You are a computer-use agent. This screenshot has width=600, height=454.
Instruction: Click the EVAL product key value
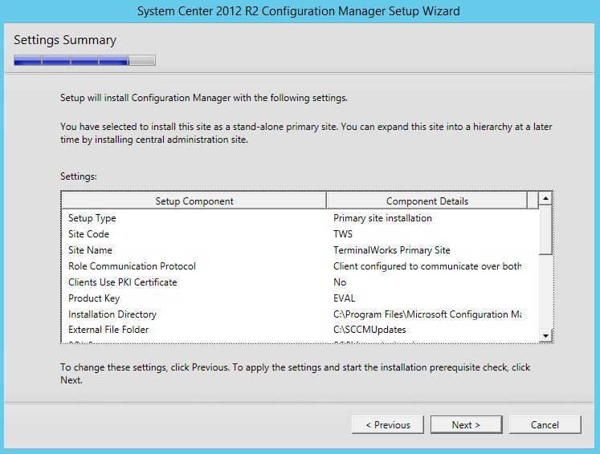click(x=344, y=298)
